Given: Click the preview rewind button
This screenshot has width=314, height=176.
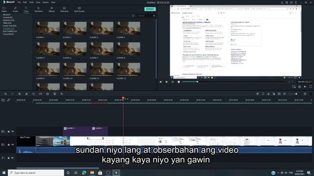Looking at the screenshot, I should 160,82.
